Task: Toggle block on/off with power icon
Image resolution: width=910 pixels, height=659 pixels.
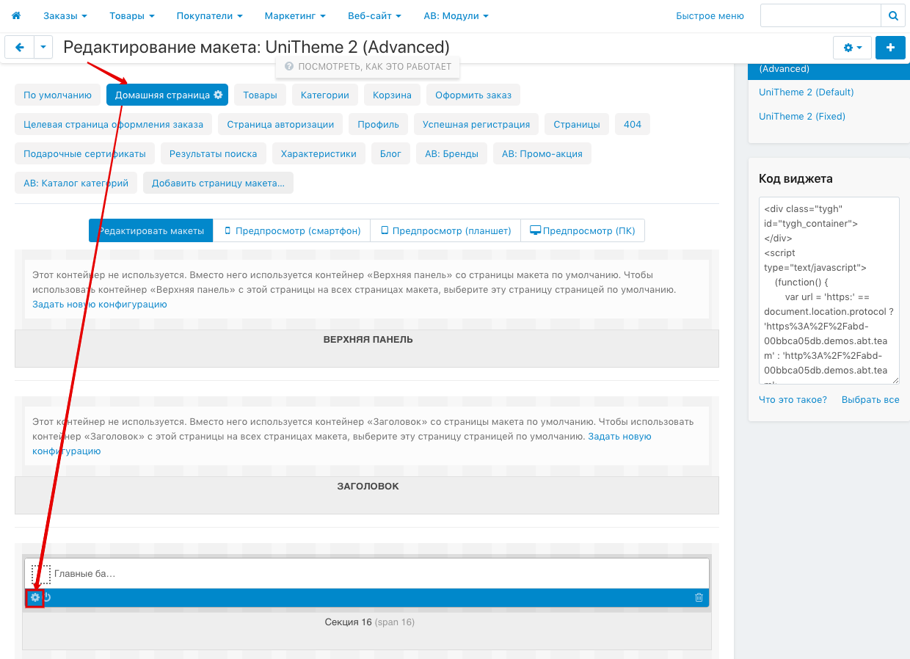Action: (47, 597)
